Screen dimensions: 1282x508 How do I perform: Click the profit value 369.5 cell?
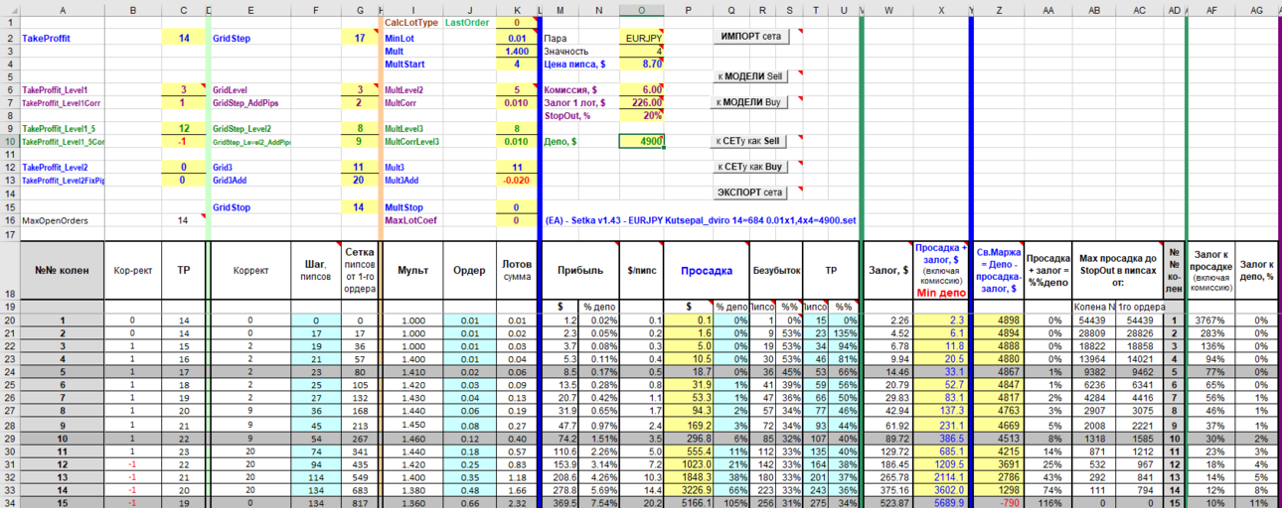[561, 502]
